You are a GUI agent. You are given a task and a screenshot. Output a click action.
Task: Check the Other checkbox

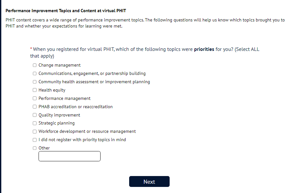pyautogui.click(x=35, y=148)
